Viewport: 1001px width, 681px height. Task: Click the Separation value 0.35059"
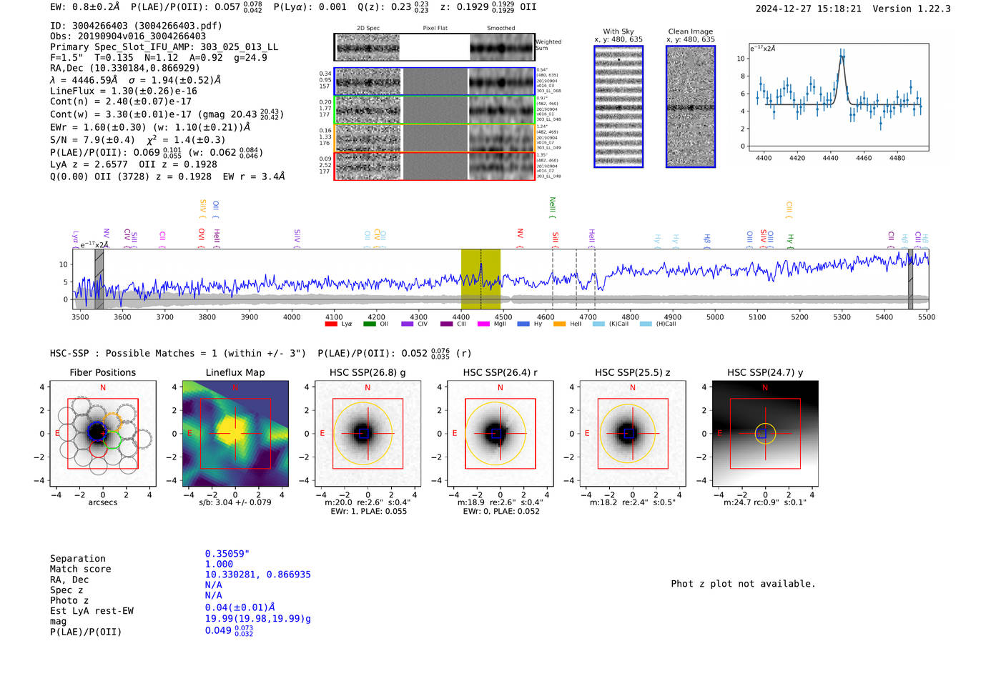coord(227,554)
